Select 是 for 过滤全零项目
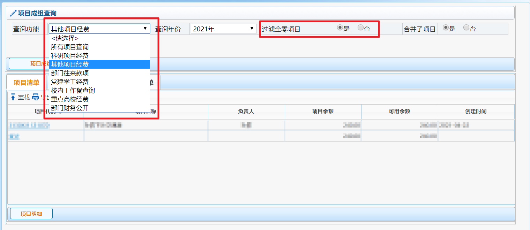 point(339,28)
